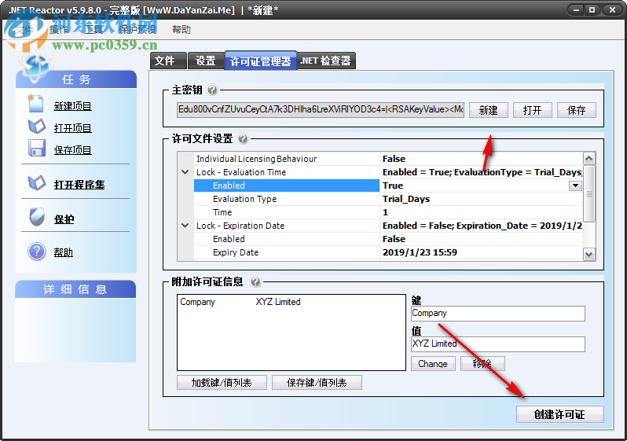
Task: Click the 保存键/值列表 button
Action: pyautogui.click(x=317, y=382)
